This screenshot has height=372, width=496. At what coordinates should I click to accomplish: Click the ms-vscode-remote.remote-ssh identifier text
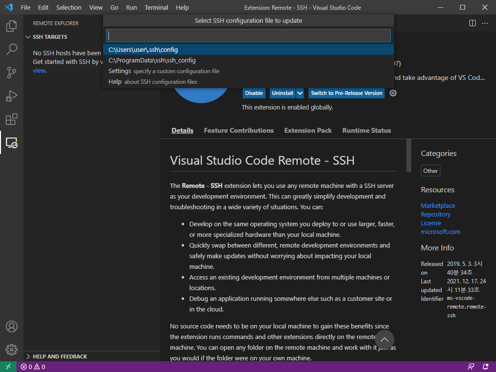point(466,307)
